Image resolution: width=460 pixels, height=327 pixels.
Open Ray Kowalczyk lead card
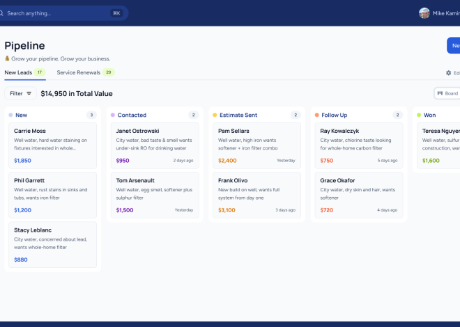pos(359,146)
